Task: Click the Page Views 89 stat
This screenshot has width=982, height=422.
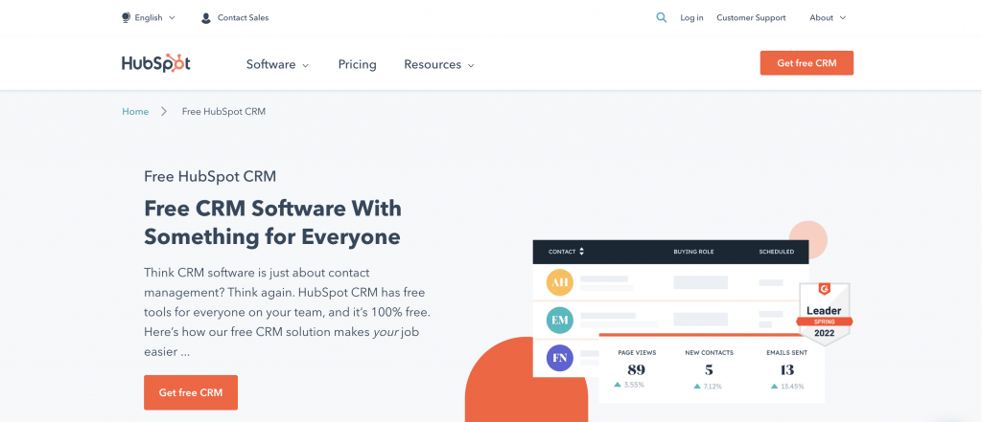Action: click(637, 368)
